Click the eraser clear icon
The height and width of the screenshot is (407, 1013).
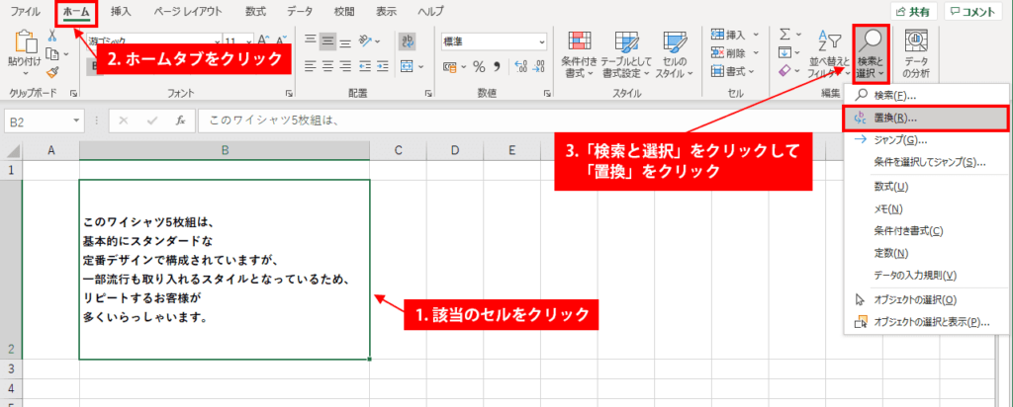[x=784, y=70]
